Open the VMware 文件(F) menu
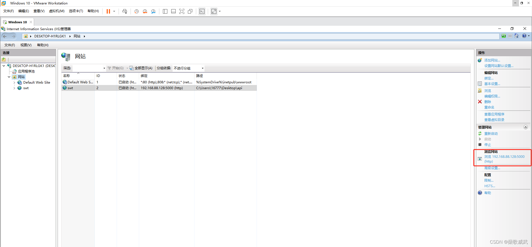Viewport: 532px width, 247px height. point(9,11)
